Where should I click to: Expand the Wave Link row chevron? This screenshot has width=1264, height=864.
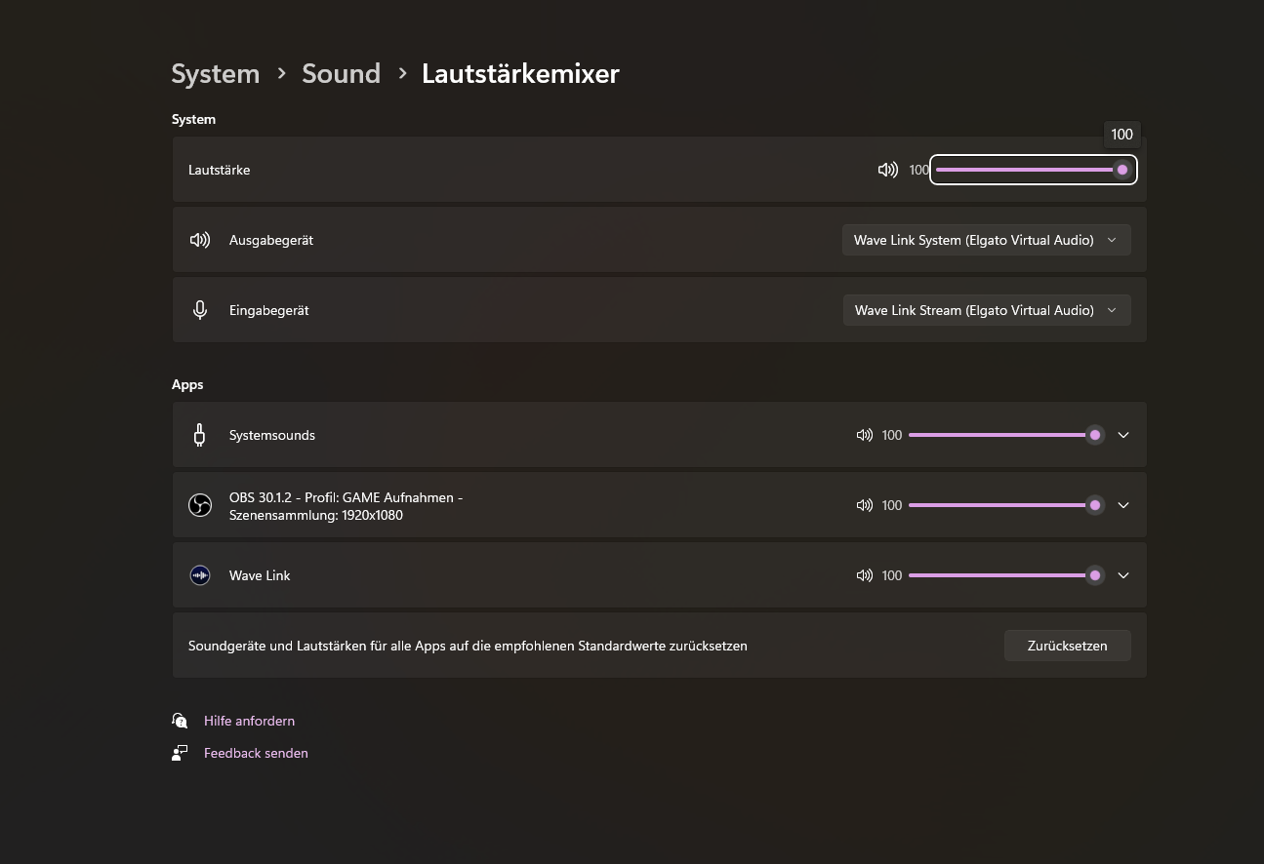1123,575
